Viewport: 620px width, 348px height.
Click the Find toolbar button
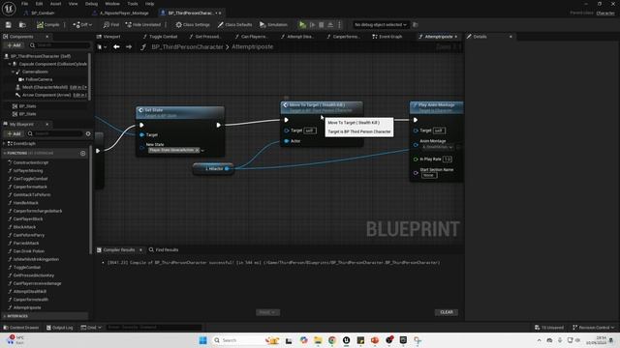click(x=111, y=24)
